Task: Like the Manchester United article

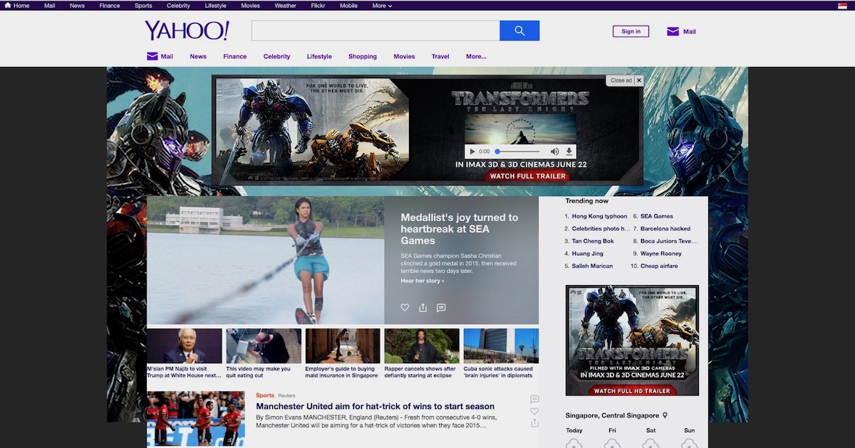Action: 534,411
